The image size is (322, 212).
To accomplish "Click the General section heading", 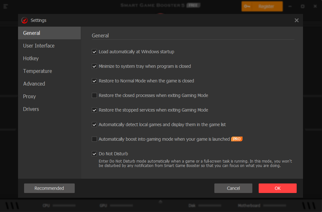I will (100, 35).
